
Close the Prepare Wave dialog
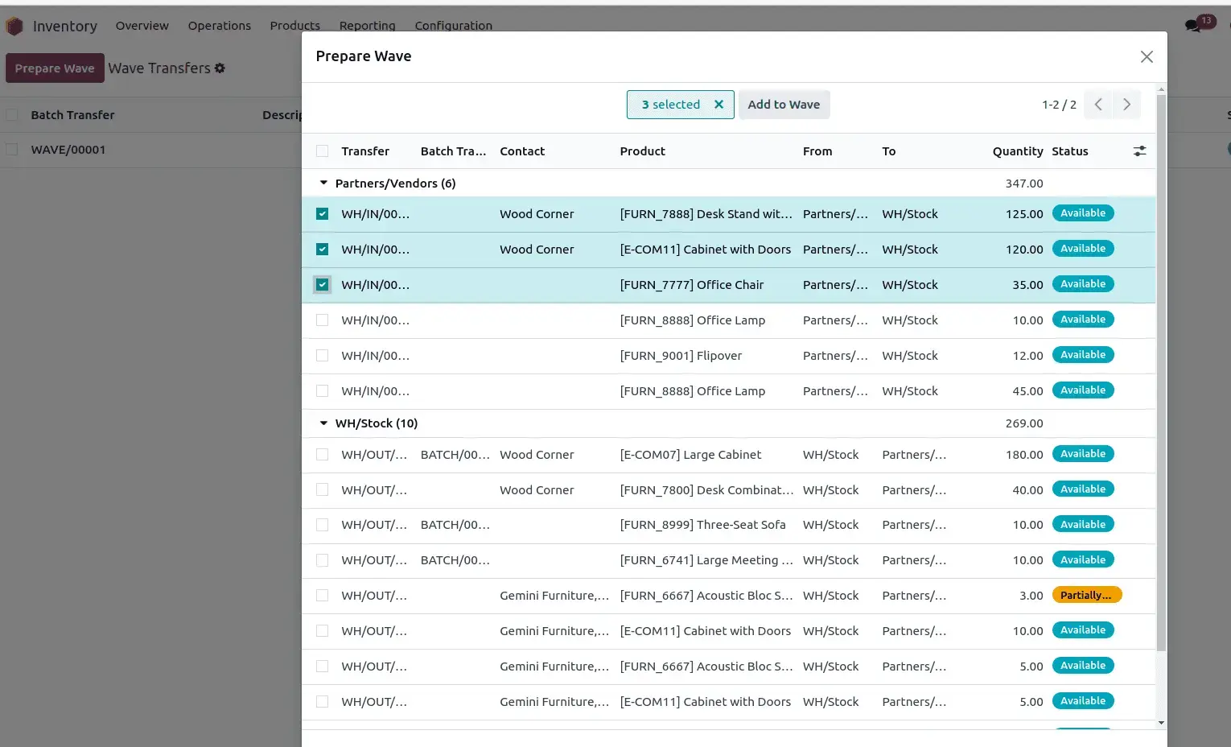click(x=1147, y=56)
